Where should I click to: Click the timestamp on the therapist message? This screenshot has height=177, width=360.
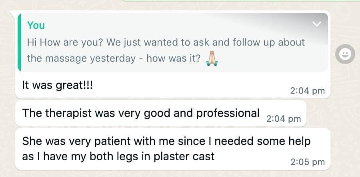tap(283, 119)
